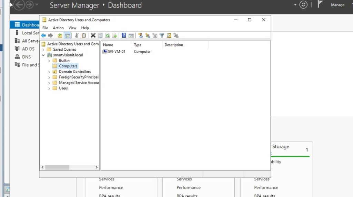Expand the ForeignSecurityPrincipals node
Screen dimensions: 353x197
click(x=49, y=77)
